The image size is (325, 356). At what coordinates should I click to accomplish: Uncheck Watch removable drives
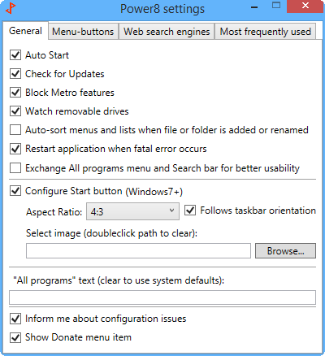coord(15,111)
